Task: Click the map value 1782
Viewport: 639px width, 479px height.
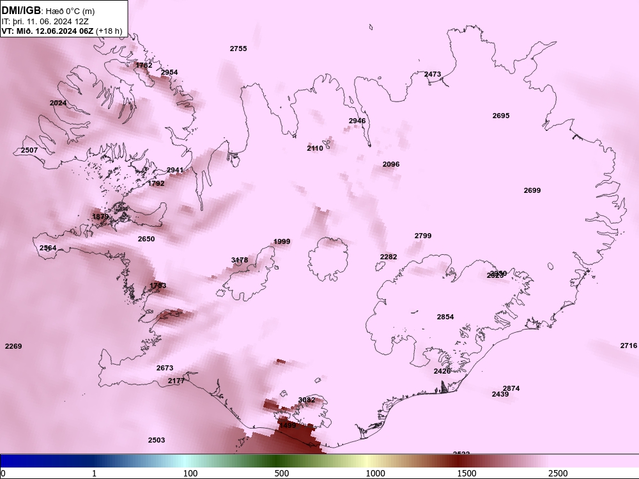Action: point(144,65)
